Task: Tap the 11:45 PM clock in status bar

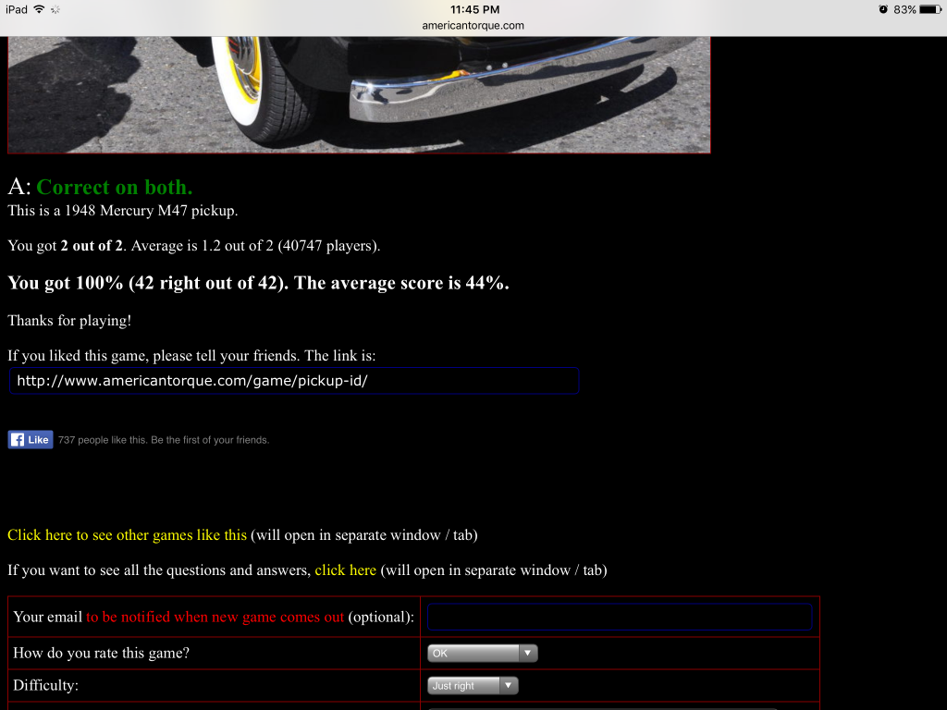Action: (x=474, y=9)
